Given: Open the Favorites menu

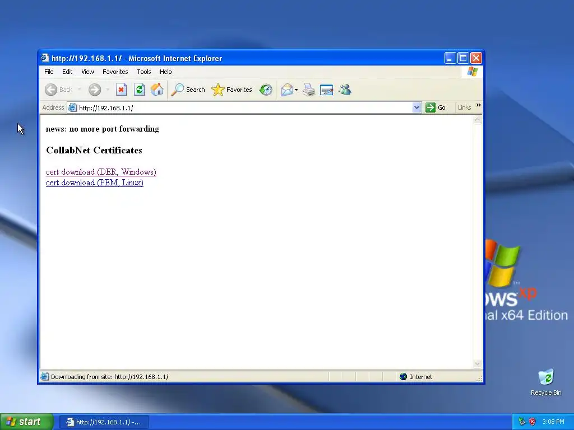Looking at the screenshot, I should coord(115,72).
